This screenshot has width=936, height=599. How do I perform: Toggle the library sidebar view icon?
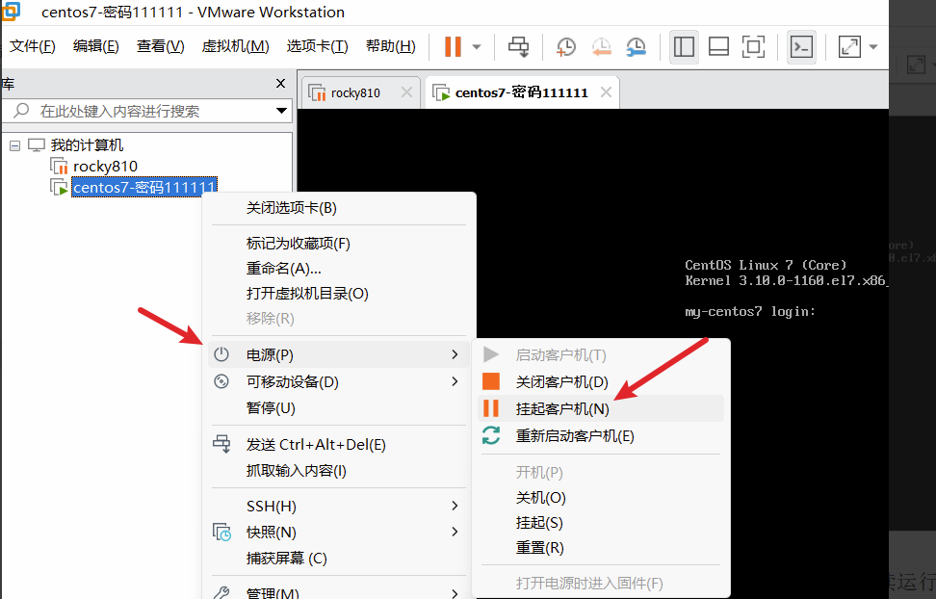(x=684, y=46)
